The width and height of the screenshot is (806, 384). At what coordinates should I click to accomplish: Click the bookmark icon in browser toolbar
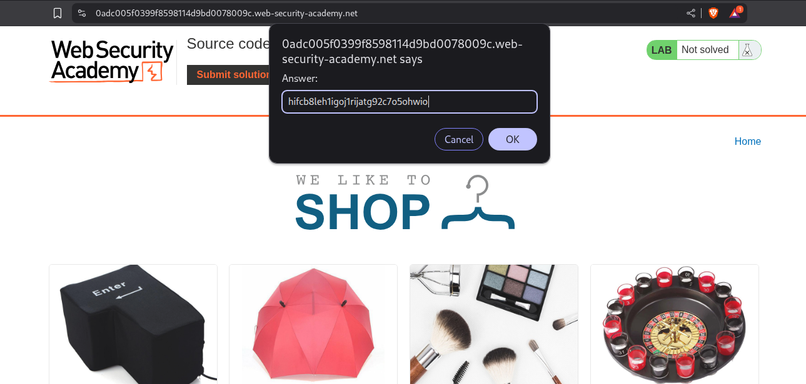[x=58, y=13]
